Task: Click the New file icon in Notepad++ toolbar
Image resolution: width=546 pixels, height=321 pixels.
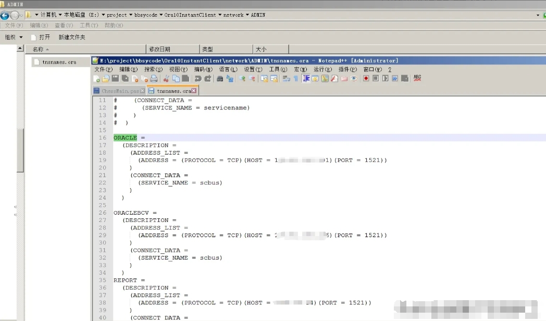Action: coord(97,79)
